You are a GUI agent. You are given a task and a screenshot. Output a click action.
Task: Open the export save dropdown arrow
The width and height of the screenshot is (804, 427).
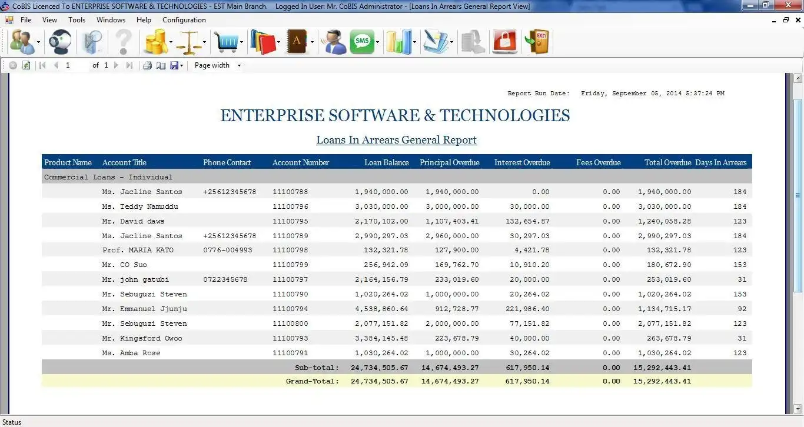[182, 65]
